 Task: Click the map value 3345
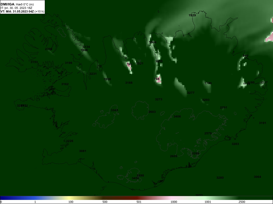pos(114,110)
